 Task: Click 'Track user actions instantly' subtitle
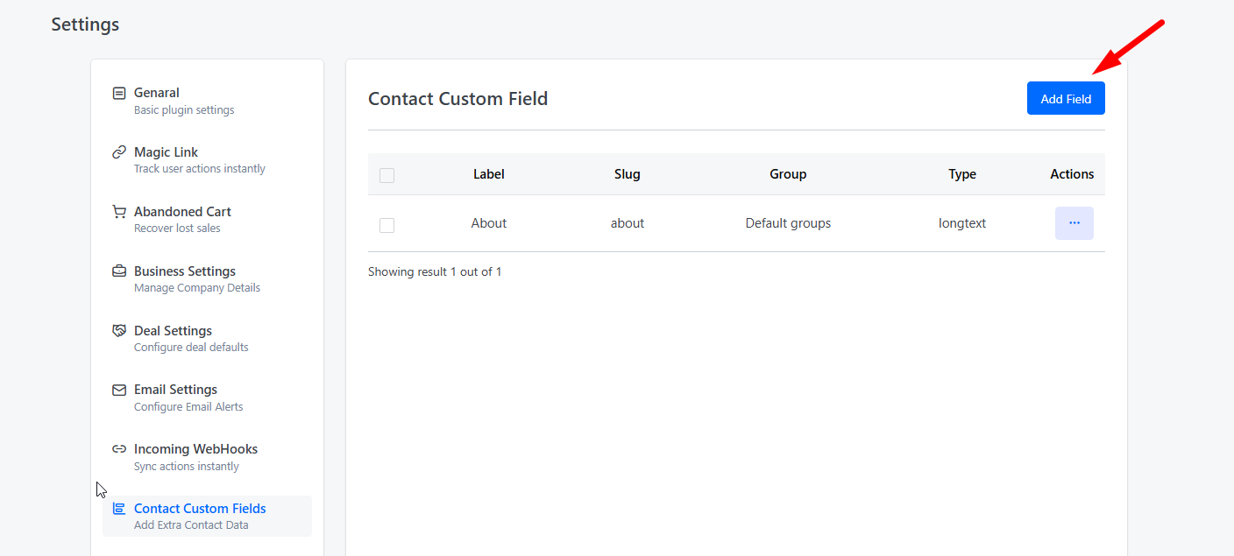coord(200,169)
